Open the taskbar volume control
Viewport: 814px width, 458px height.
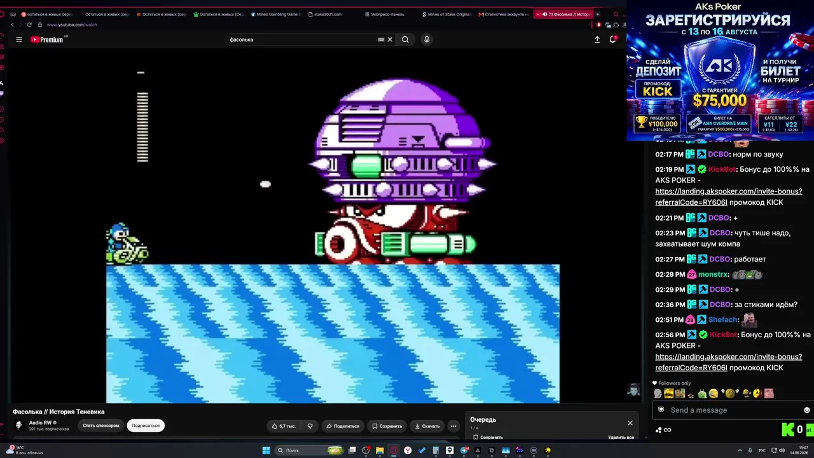coord(782,450)
